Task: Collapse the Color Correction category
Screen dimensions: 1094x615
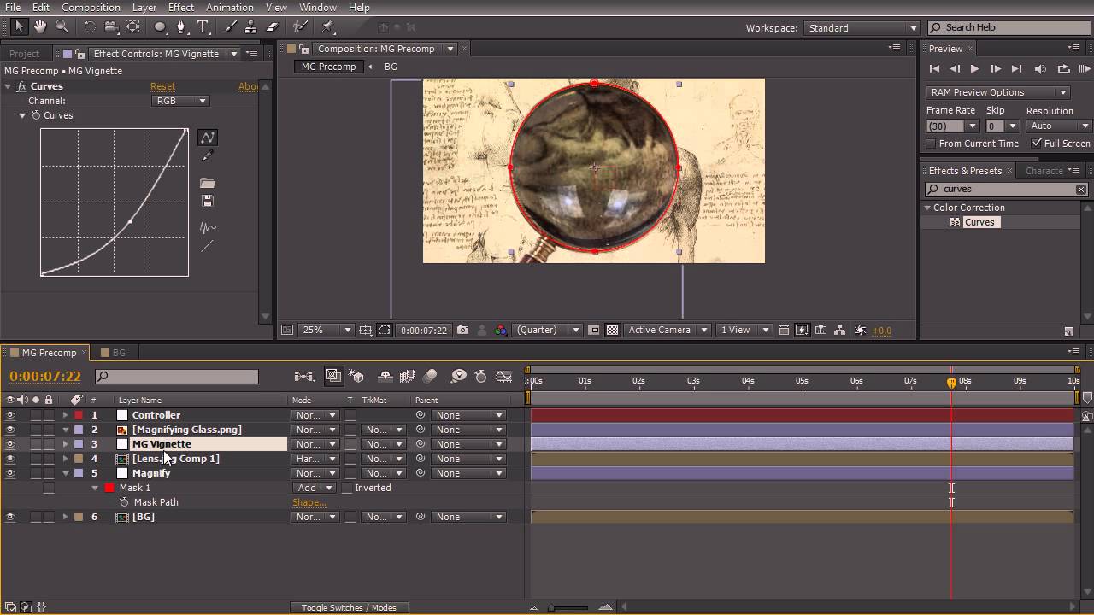Action: [927, 208]
